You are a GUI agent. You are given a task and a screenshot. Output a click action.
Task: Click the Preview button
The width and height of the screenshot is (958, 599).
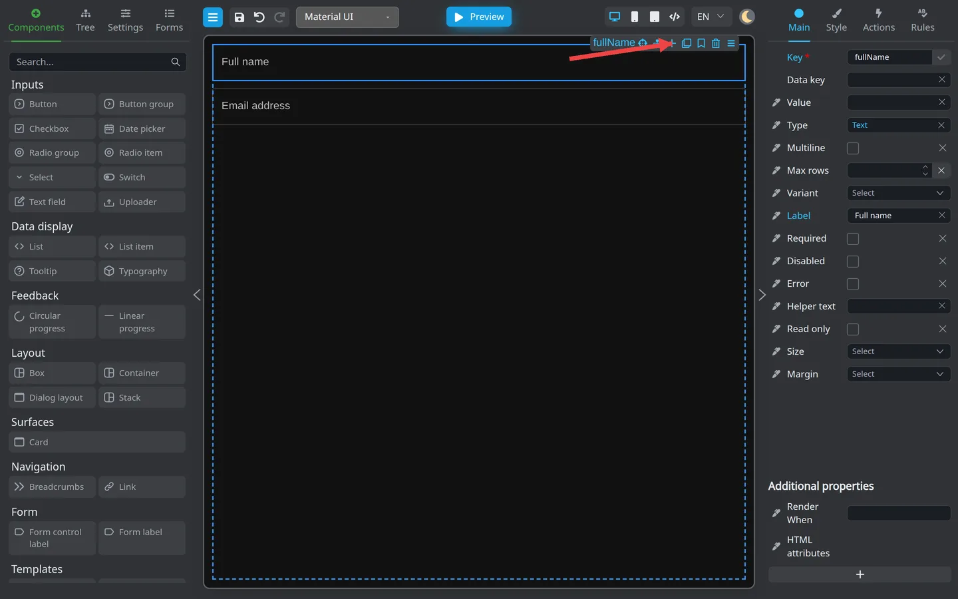pyautogui.click(x=479, y=17)
